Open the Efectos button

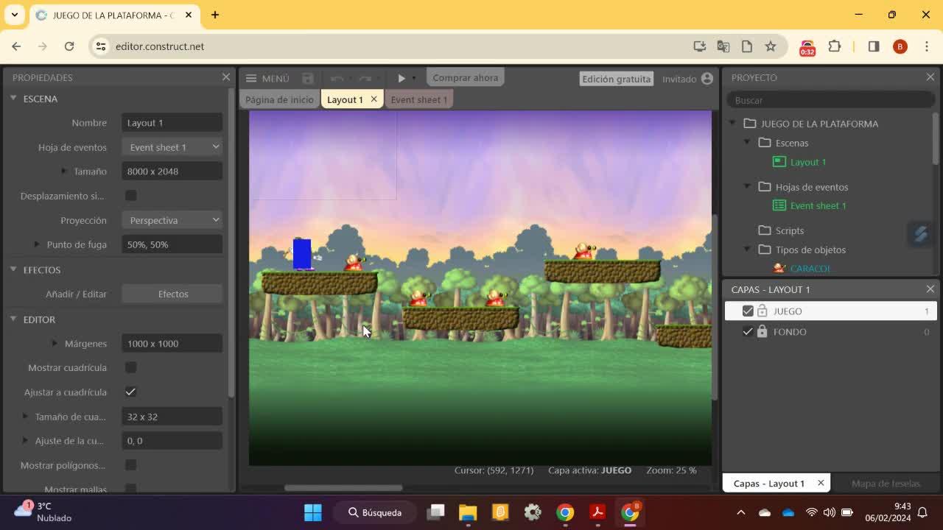point(172,294)
